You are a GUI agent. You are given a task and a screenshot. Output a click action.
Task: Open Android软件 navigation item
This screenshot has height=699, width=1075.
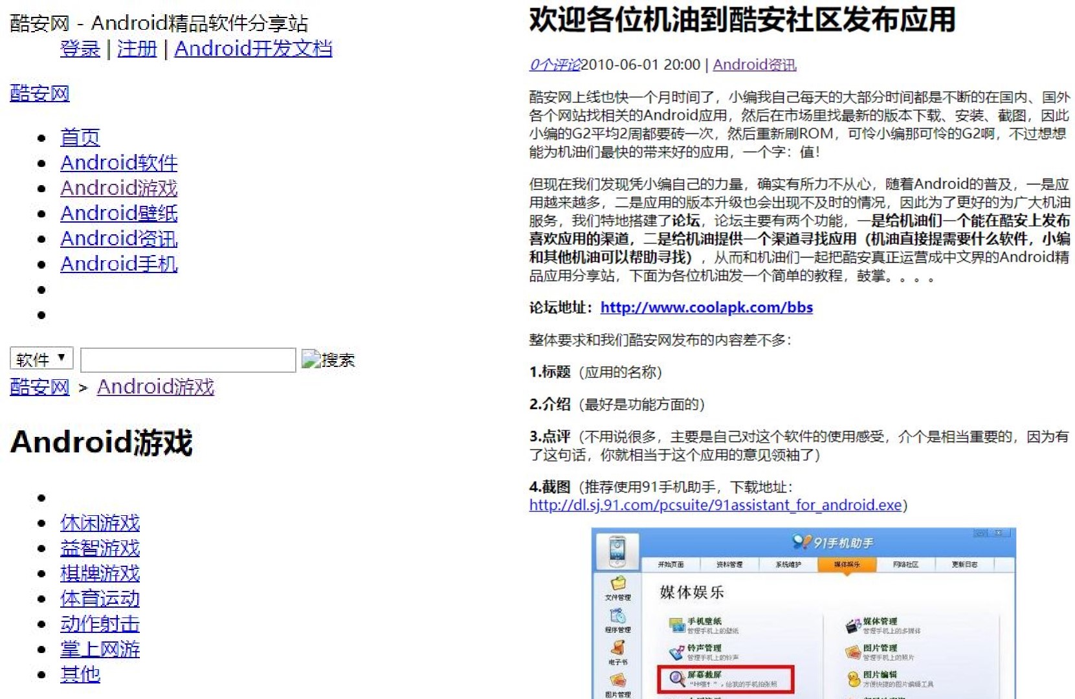(119, 162)
